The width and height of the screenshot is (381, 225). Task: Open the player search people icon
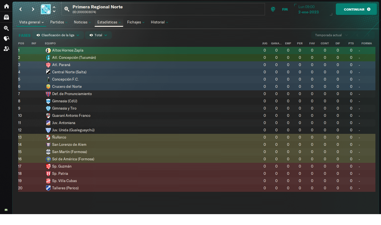[x=6, y=49]
